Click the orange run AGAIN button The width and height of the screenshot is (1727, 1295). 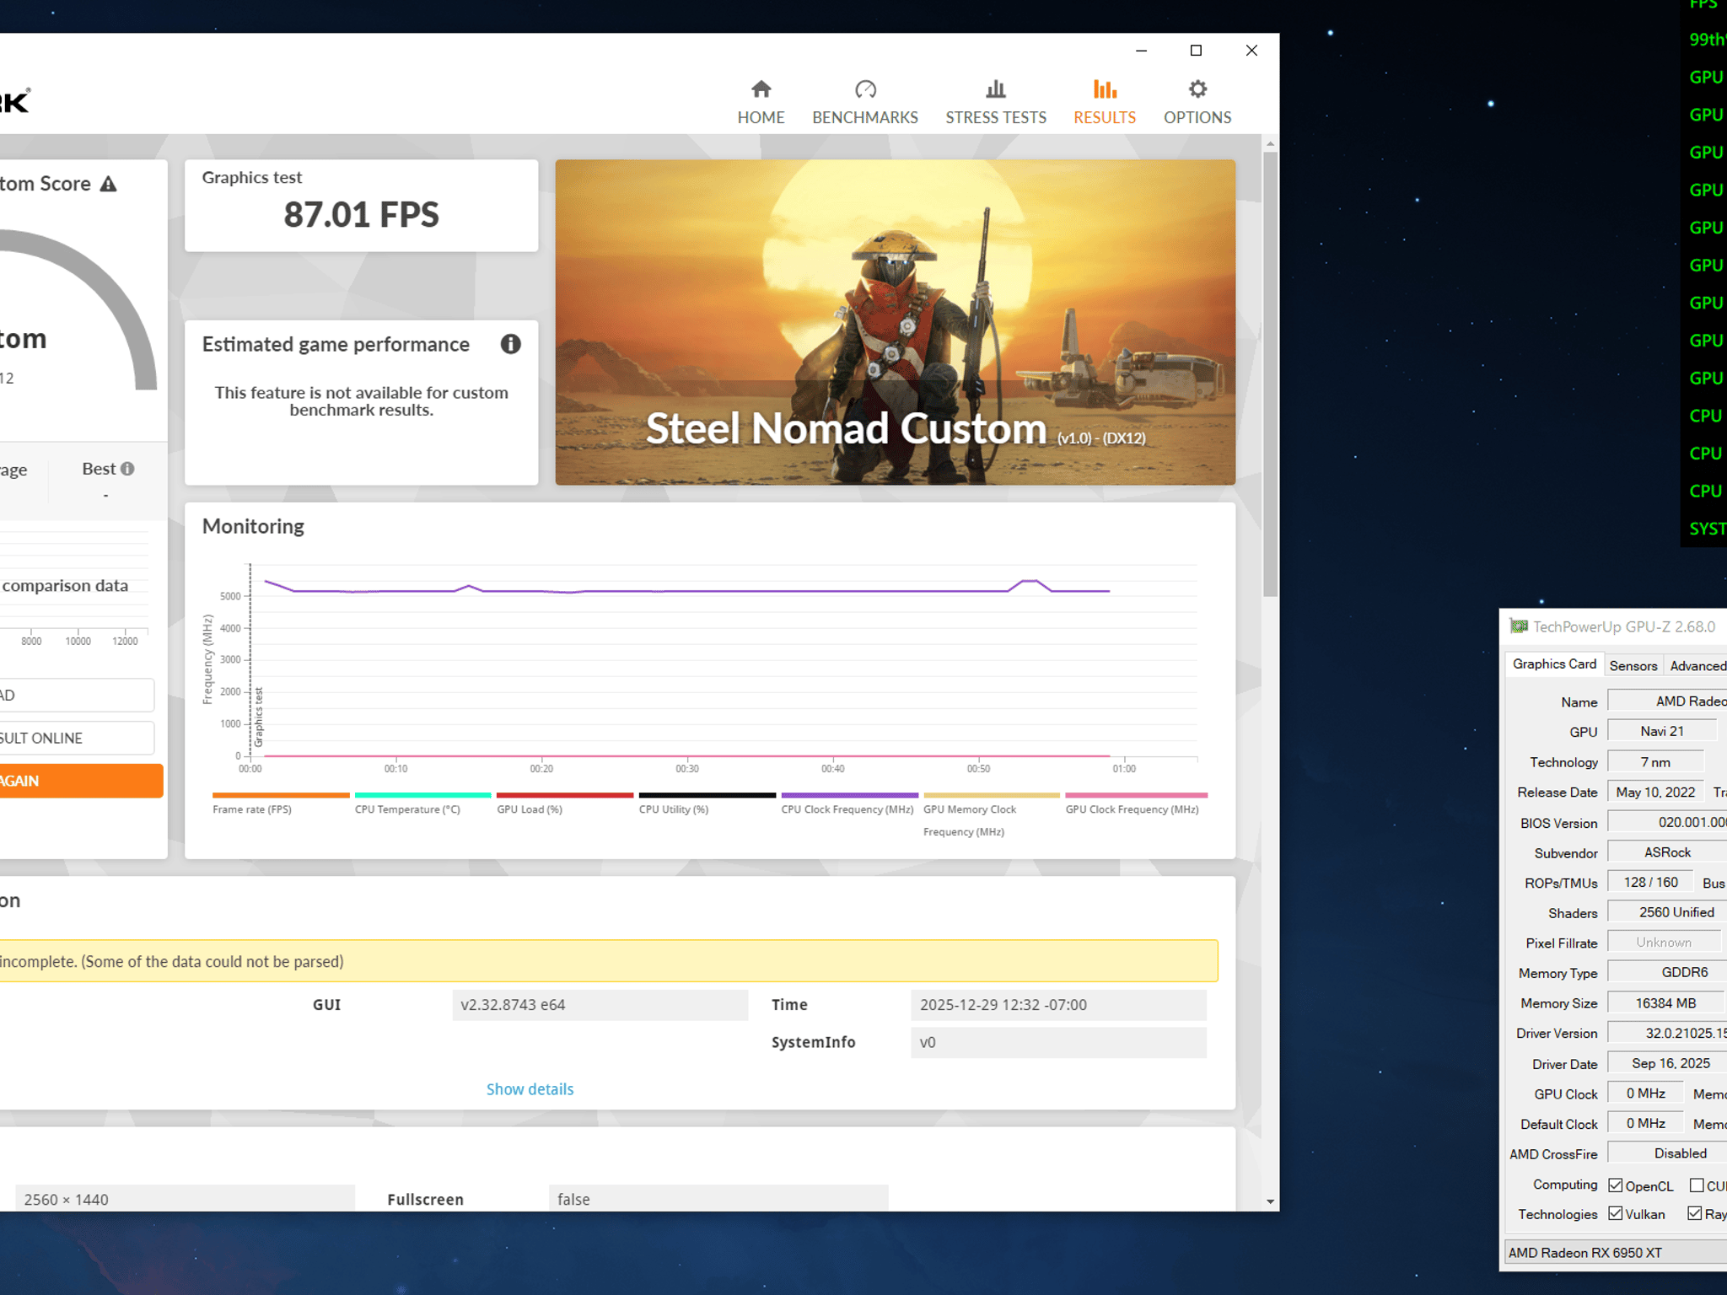tap(81, 781)
